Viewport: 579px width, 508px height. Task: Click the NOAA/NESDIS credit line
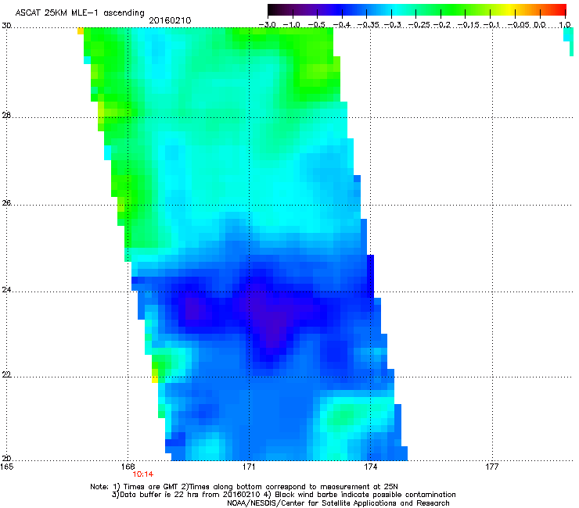[338, 503]
